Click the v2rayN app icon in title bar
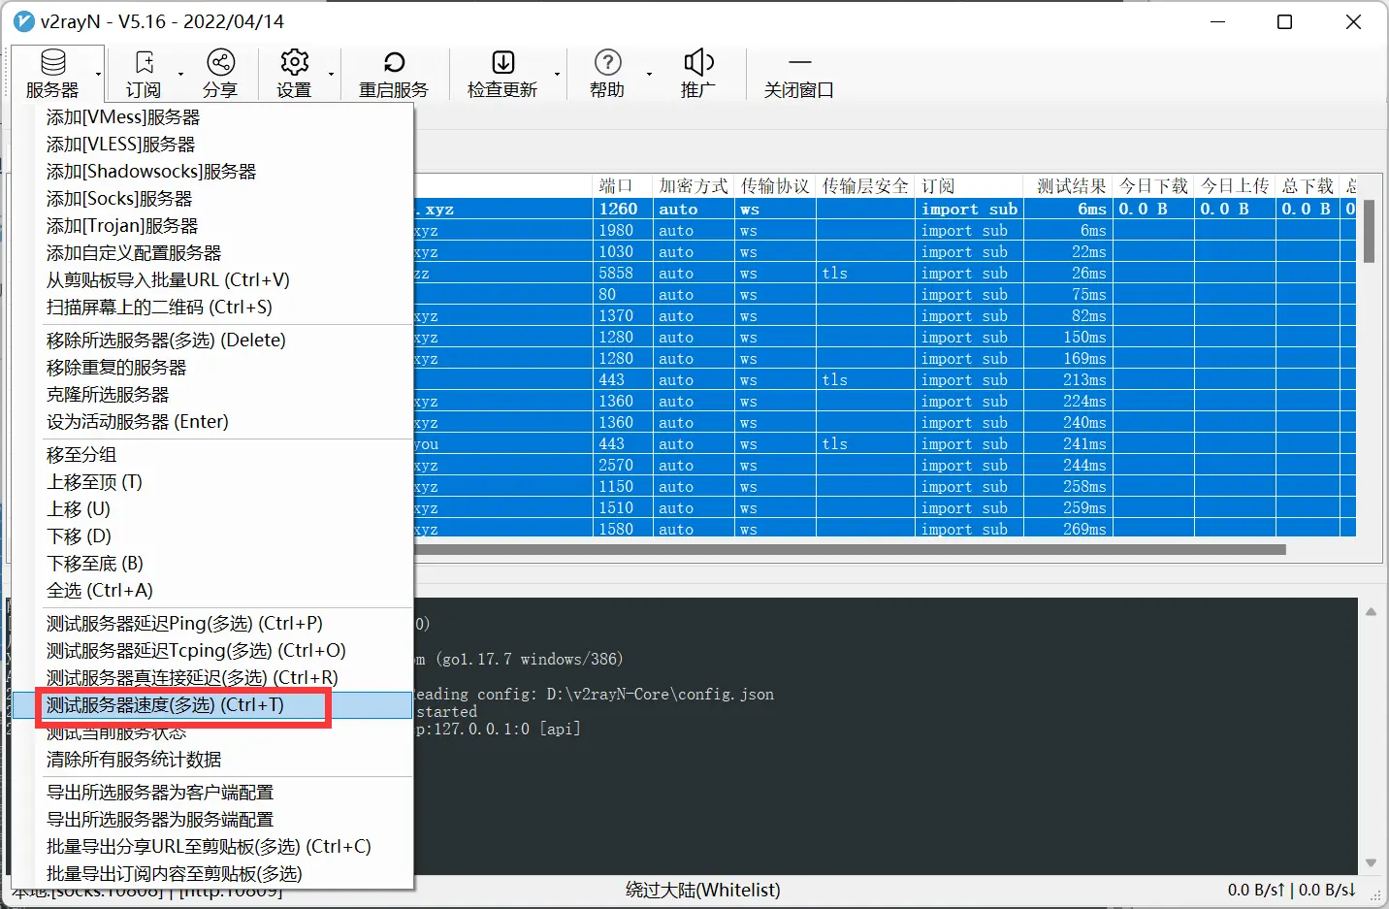Screen dimensions: 1389x909 pos(24,21)
